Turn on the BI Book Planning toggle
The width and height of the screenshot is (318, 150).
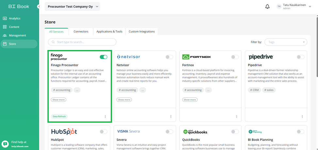301,131
